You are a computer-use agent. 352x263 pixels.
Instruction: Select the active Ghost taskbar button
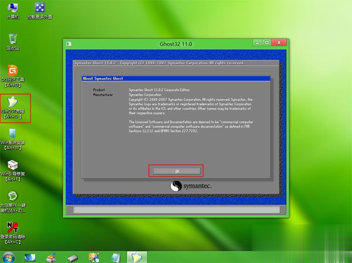click(136, 257)
